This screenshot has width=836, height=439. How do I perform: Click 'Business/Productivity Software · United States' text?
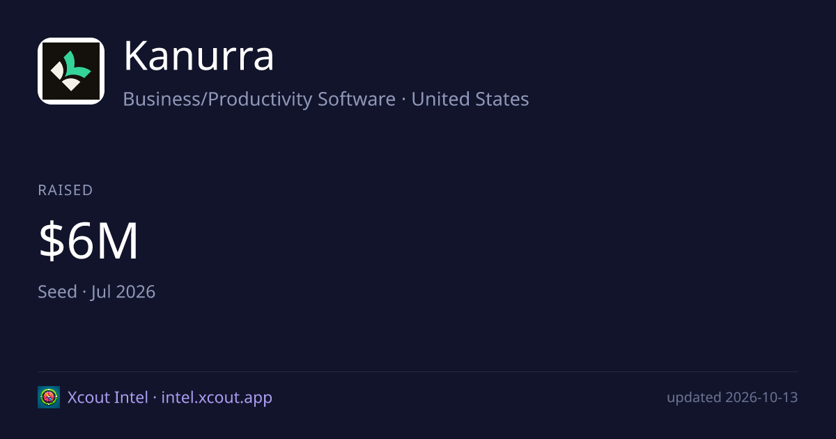[326, 99]
